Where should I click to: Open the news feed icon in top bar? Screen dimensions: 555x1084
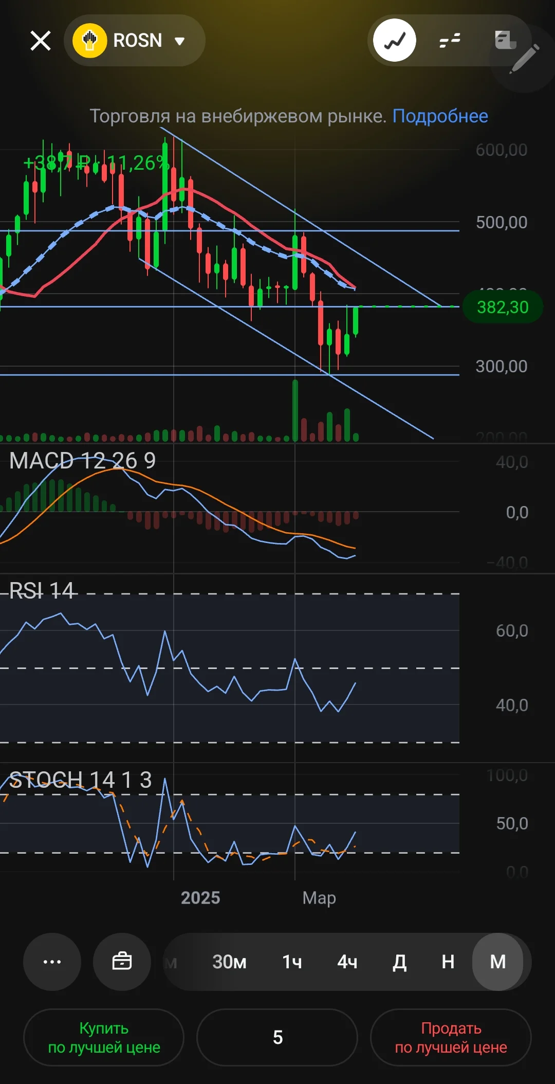coord(505,40)
